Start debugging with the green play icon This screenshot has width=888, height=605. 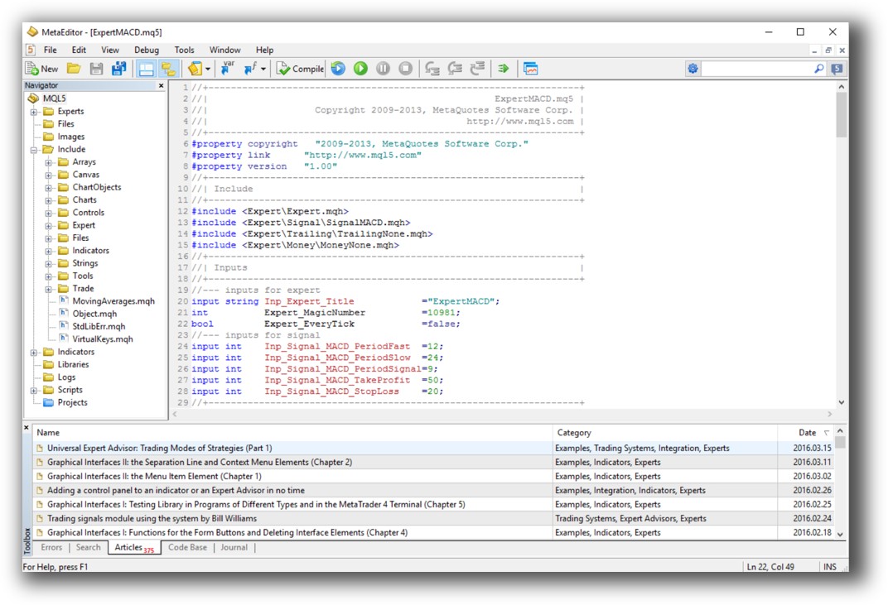(360, 69)
